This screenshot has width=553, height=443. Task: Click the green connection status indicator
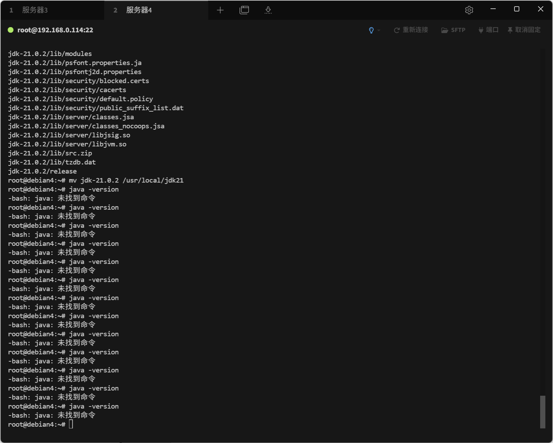click(11, 30)
